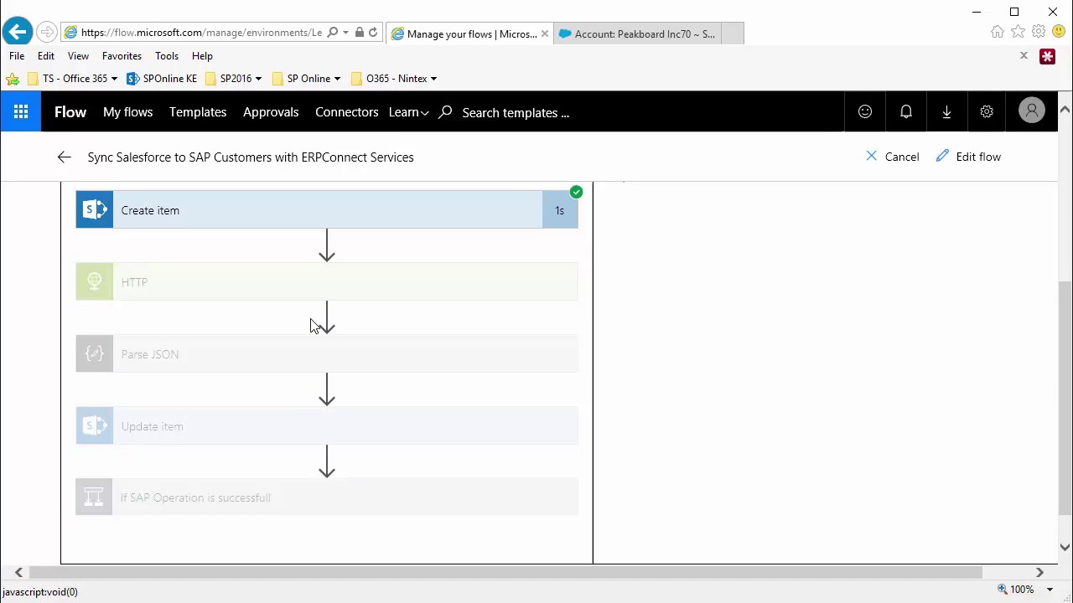This screenshot has width=1073, height=603.
Task: Click the SharePoint icon on Create item
Action: point(95,210)
